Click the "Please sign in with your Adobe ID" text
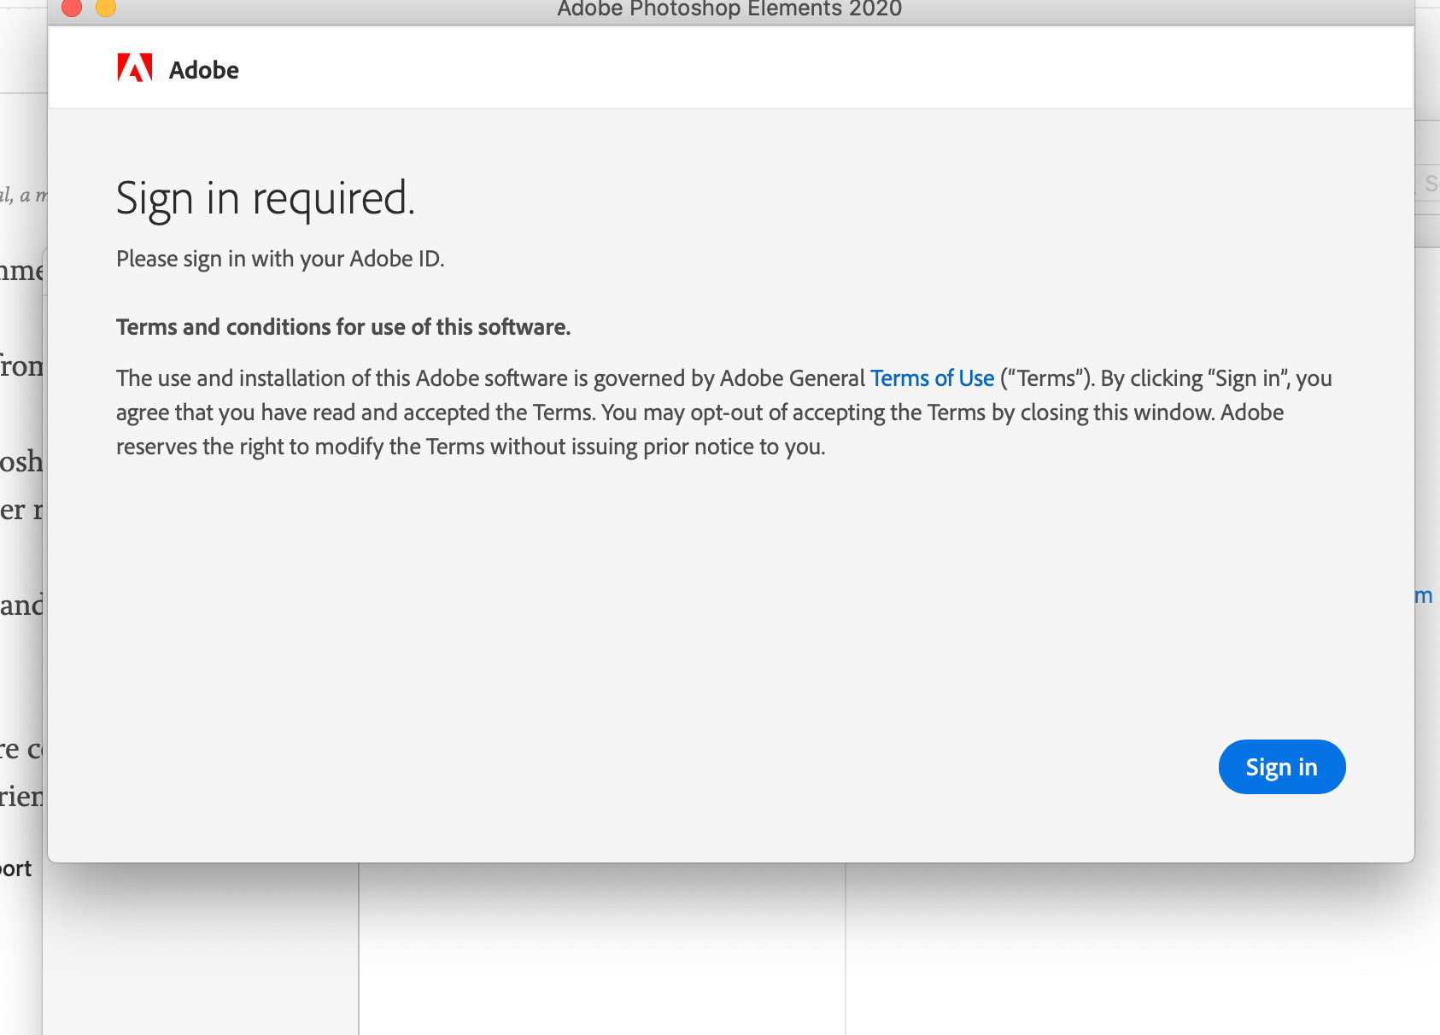1440x1035 pixels. coord(280,259)
